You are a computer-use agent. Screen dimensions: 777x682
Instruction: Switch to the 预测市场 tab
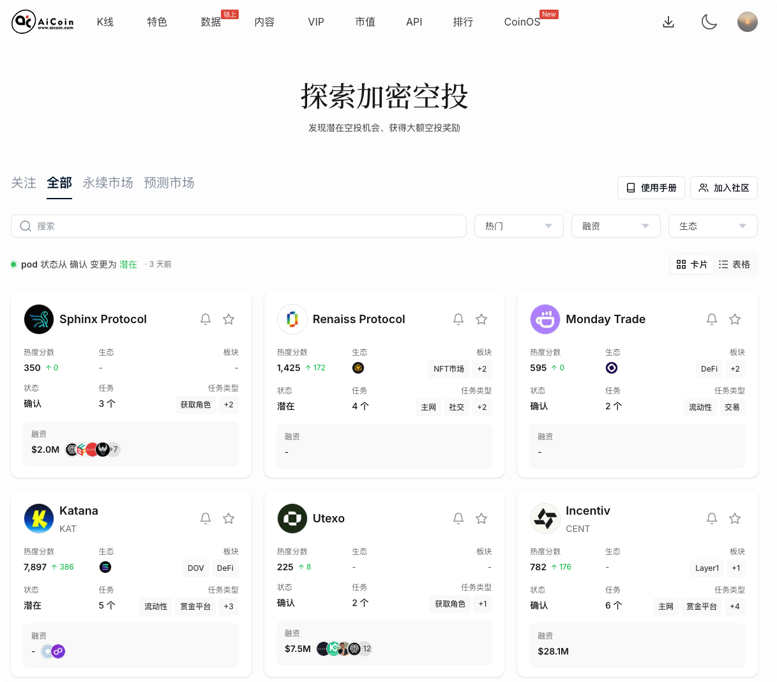tap(169, 183)
